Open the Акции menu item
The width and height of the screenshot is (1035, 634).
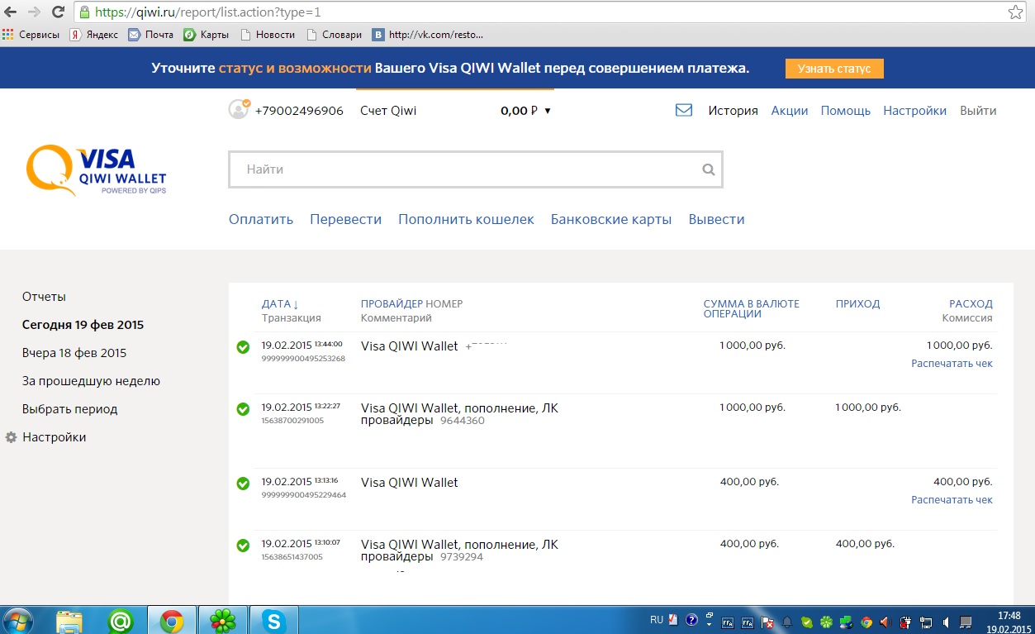point(790,111)
